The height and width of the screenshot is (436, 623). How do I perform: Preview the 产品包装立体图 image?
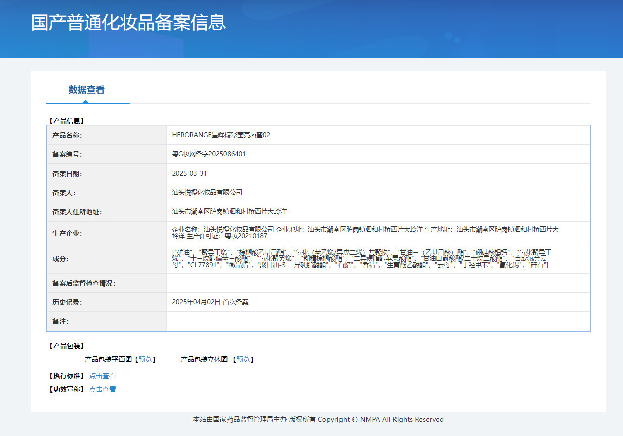(243, 359)
